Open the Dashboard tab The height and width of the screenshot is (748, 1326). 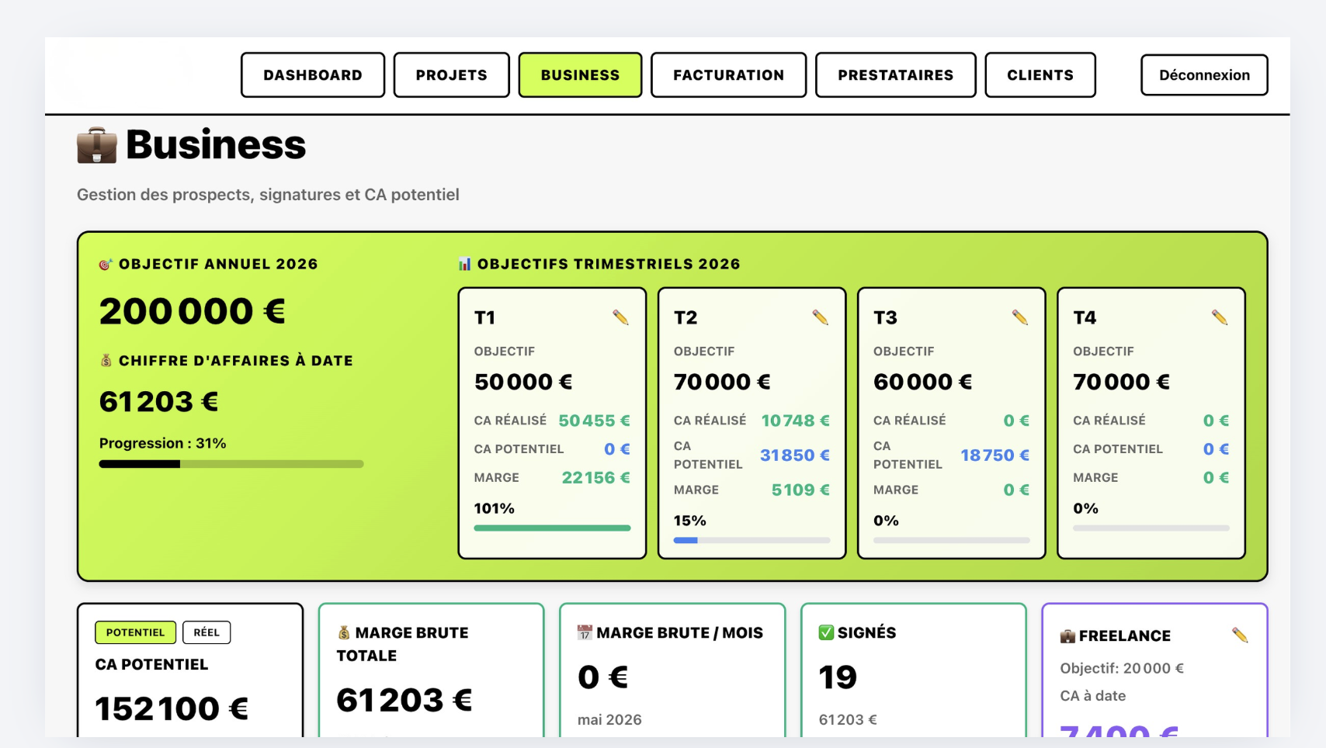tap(313, 75)
